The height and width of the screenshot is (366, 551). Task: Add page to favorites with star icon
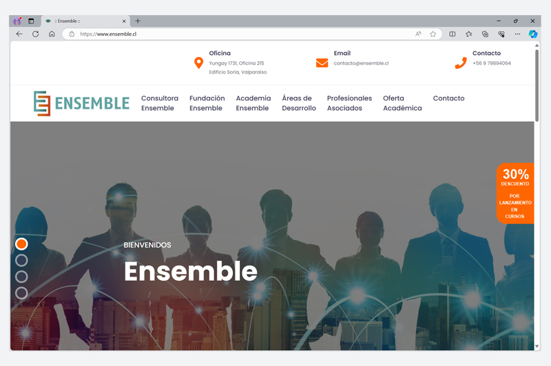[x=433, y=34]
